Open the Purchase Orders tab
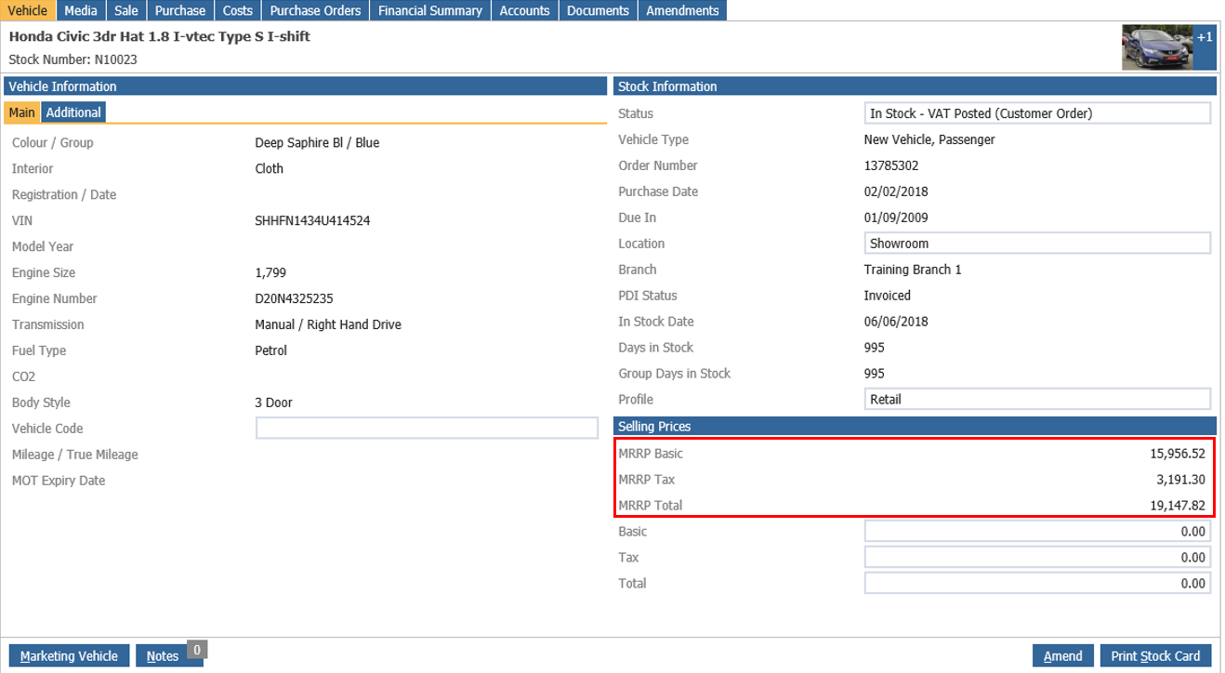 (315, 10)
